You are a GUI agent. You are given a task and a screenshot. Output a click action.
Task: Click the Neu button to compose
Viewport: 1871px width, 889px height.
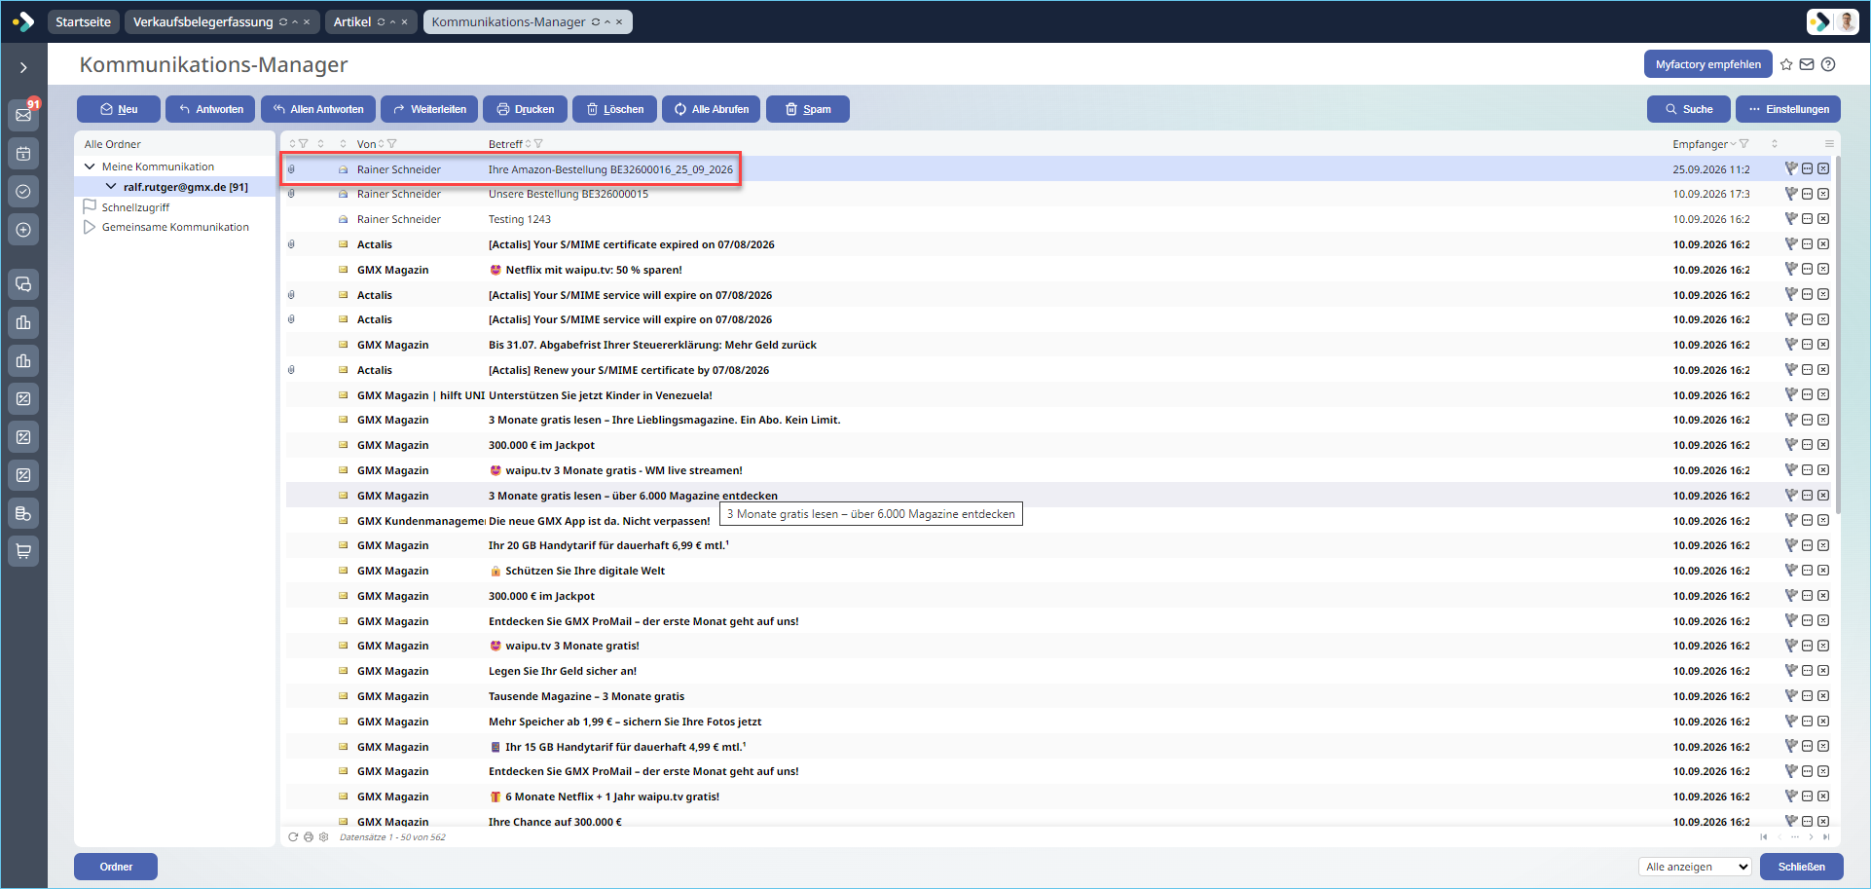(x=119, y=109)
